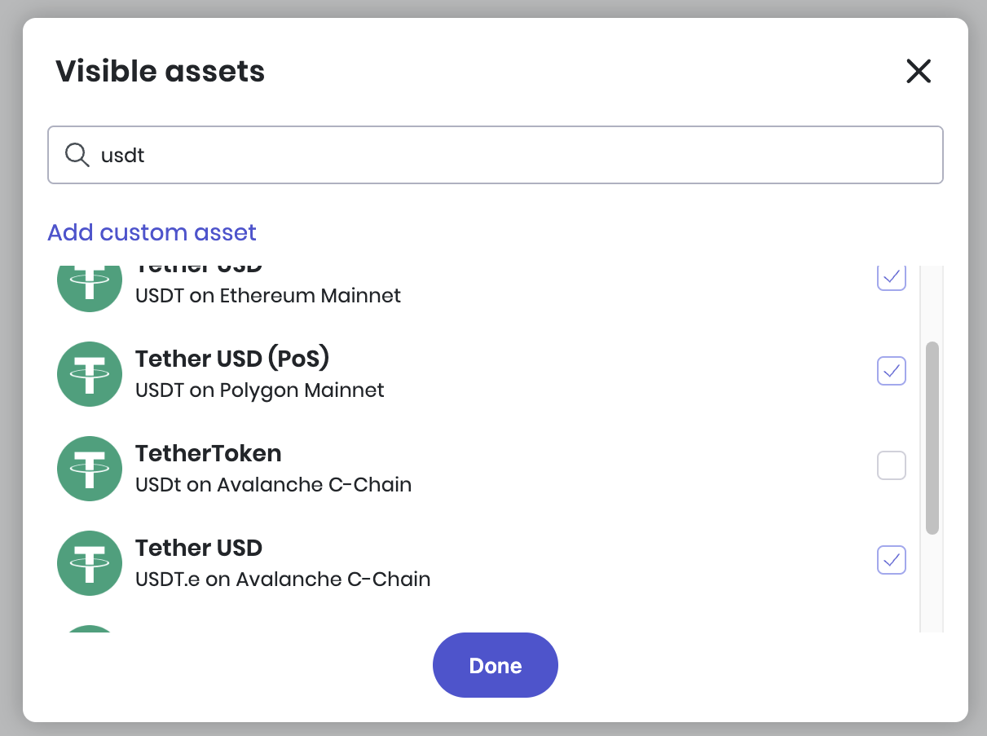Enable the TetherToken on Avalanche C-Chain checkbox
The height and width of the screenshot is (736, 987).
(x=892, y=465)
